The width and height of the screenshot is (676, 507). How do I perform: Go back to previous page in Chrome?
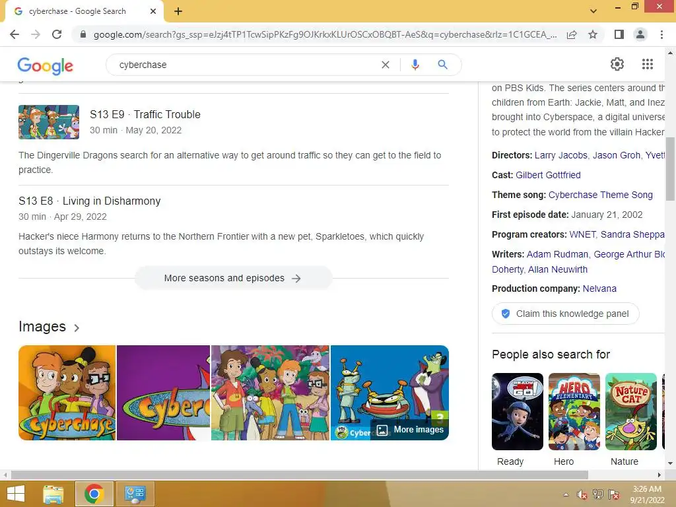coord(15,34)
